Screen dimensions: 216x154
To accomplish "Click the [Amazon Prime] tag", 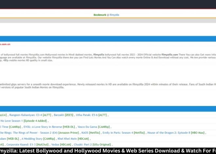I will (68, 133).
